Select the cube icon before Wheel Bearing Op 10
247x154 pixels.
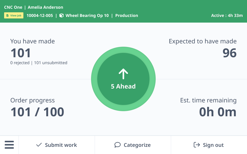click(61, 15)
